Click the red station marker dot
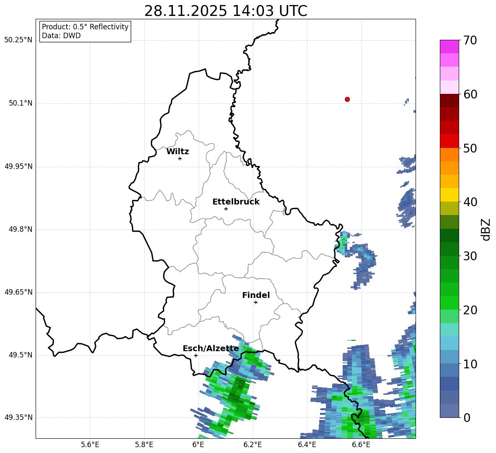Image resolution: width=496 pixels, height=453 pixels. coord(347,99)
